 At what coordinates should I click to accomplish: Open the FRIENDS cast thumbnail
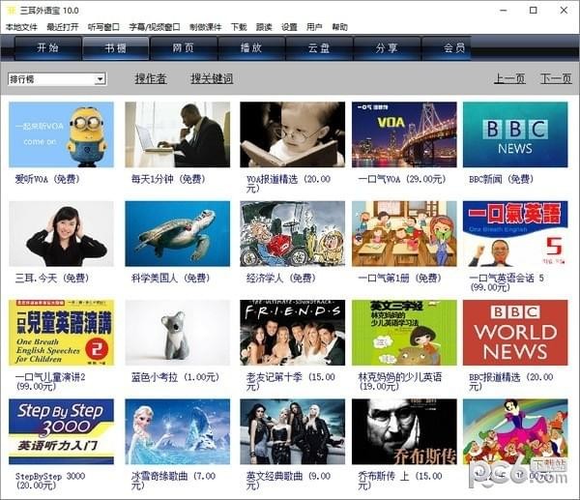[292, 333]
